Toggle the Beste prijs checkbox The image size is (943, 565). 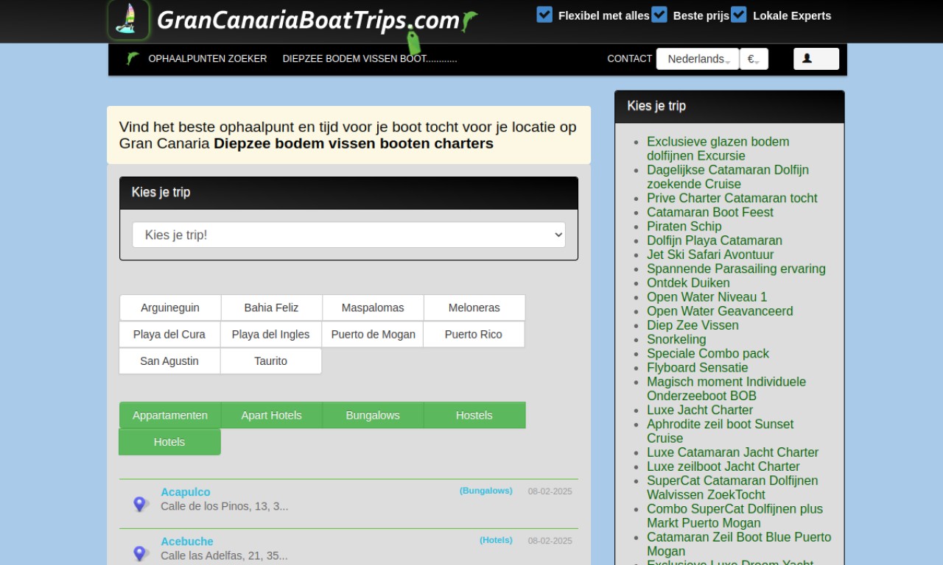click(659, 15)
